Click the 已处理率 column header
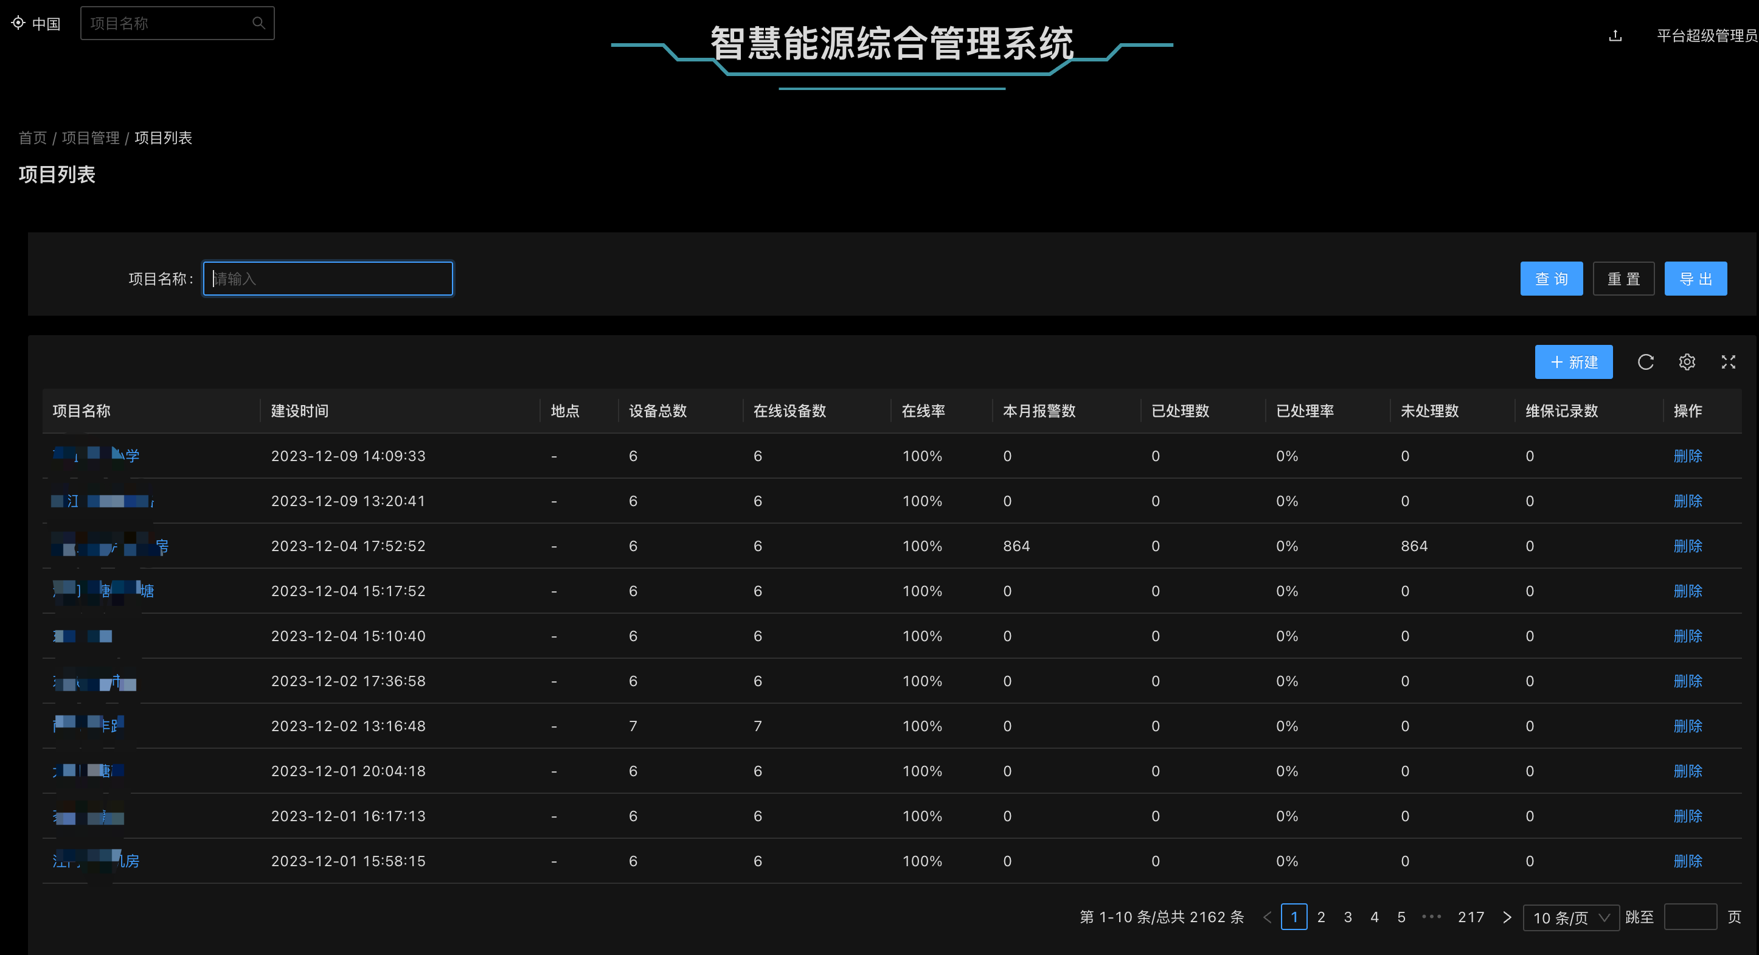The height and width of the screenshot is (955, 1759). click(x=1305, y=411)
